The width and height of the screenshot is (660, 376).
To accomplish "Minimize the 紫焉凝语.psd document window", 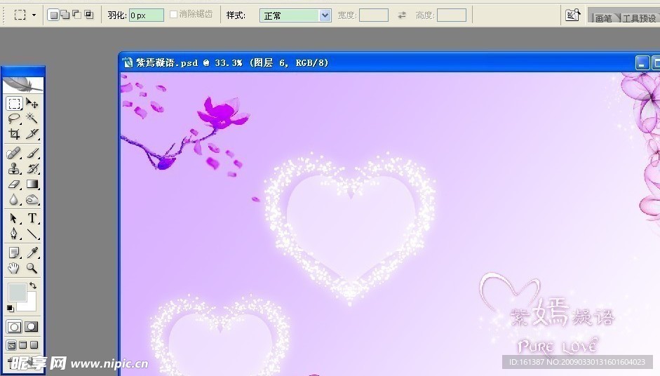I will pos(642,63).
